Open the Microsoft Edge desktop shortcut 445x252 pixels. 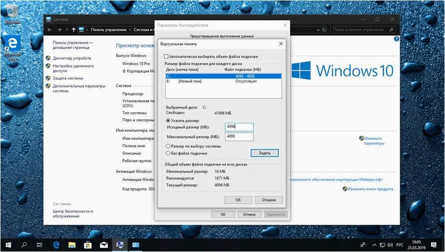click(12, 48)
